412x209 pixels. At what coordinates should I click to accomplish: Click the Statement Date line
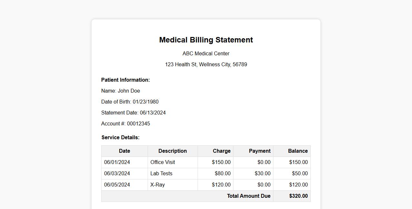pyautogui.click(x=133, y=113)
